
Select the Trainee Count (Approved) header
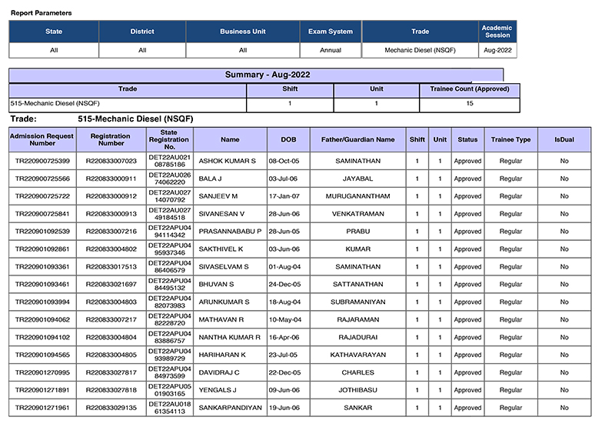(x=470, y=89)
